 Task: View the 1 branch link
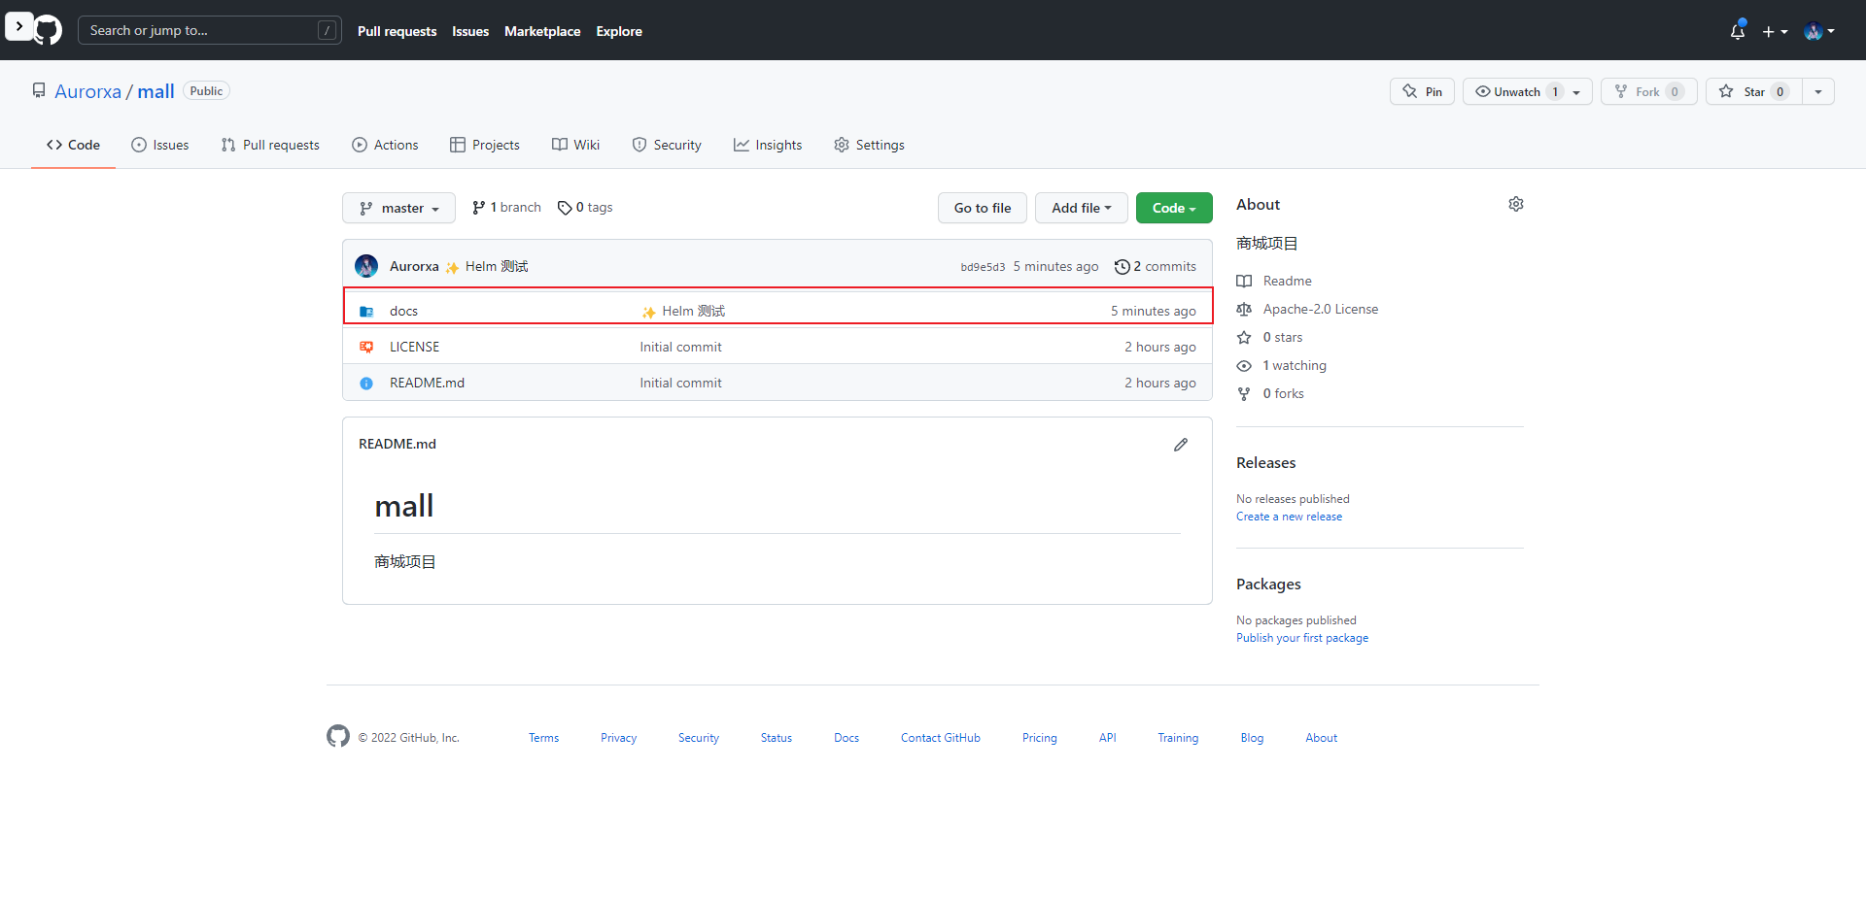506,208
